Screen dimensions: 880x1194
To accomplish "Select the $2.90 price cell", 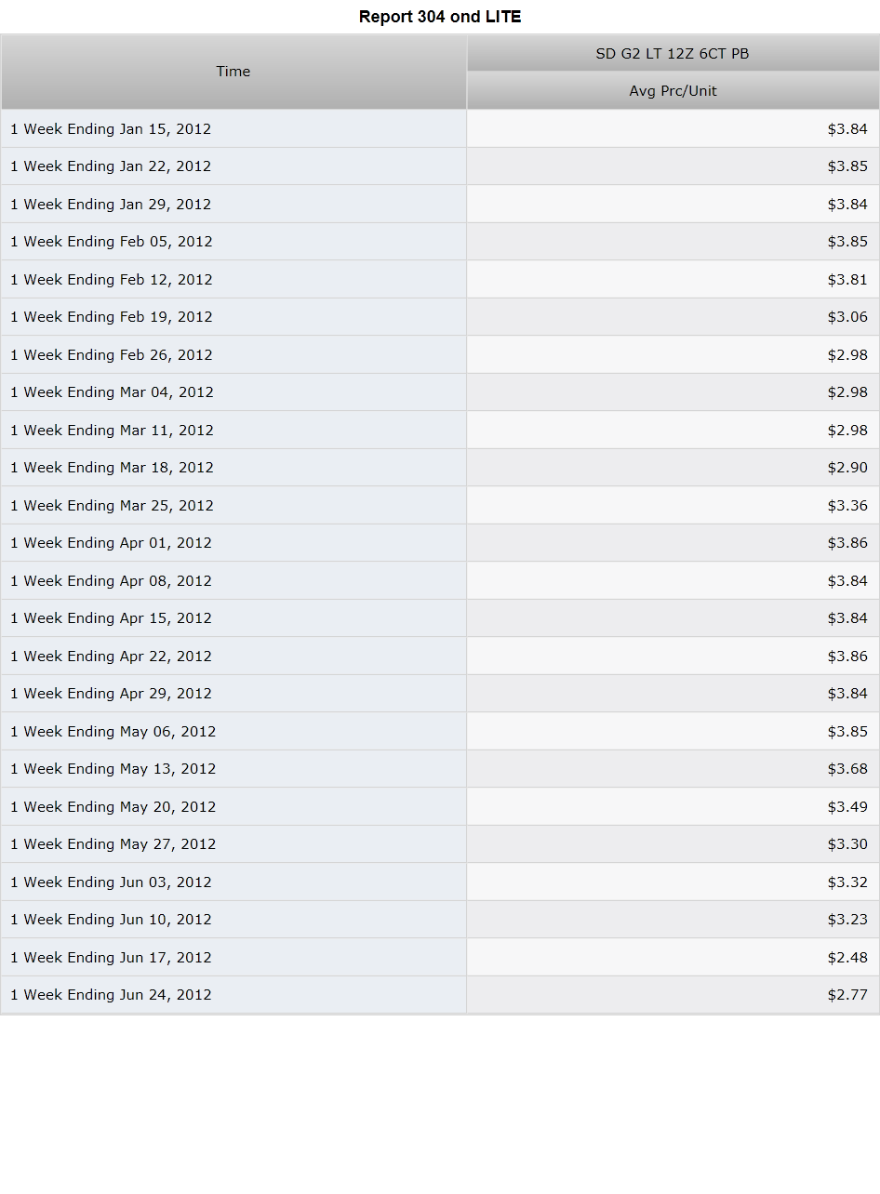I will (x=673, y=468).
